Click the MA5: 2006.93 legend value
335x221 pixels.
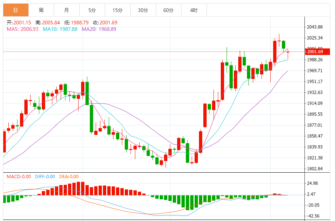point(23,29)
